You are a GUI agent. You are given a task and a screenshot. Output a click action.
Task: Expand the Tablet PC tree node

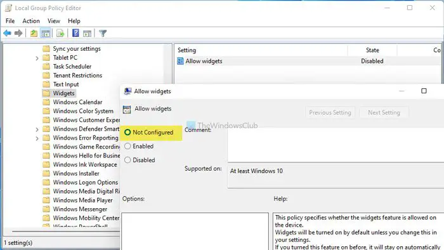point(37,58)
